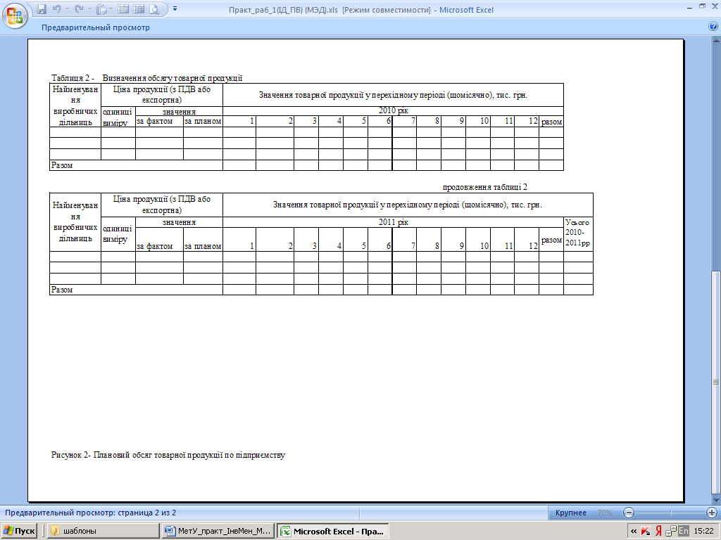Open the Office button menu

15,15
